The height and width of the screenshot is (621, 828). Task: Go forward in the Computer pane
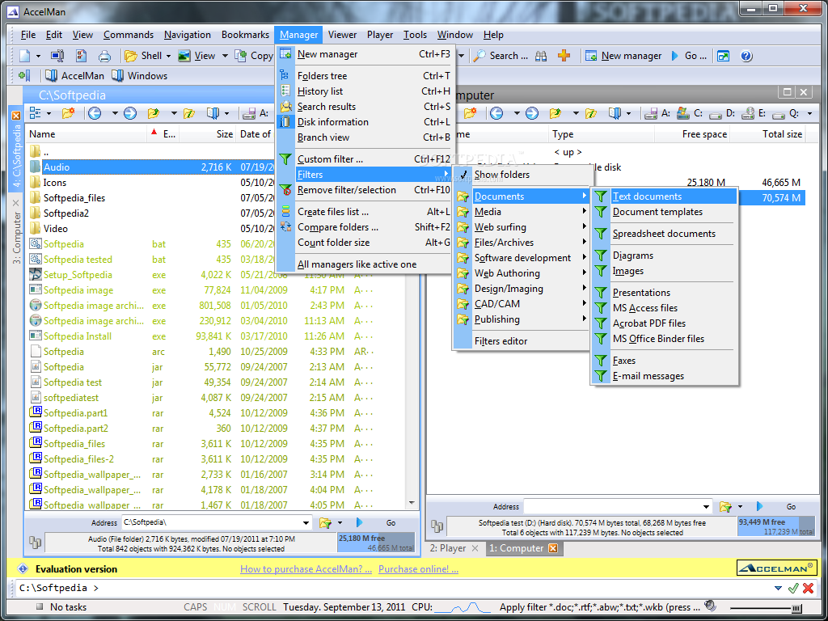pos(532,113)
